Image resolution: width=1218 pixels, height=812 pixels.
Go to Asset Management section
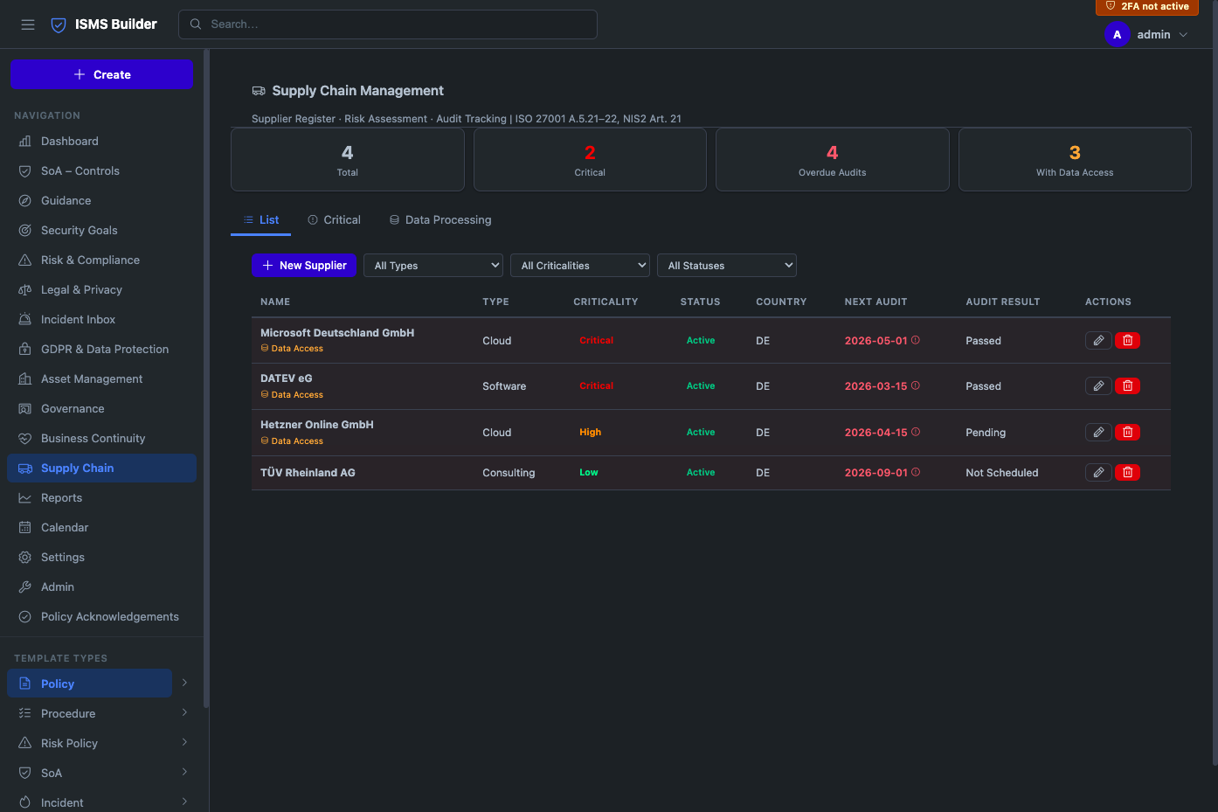coord(101,379)
